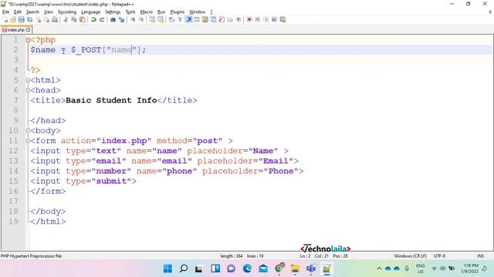Copy selection using the Copy toolbar icon

(x=74, y=19)
